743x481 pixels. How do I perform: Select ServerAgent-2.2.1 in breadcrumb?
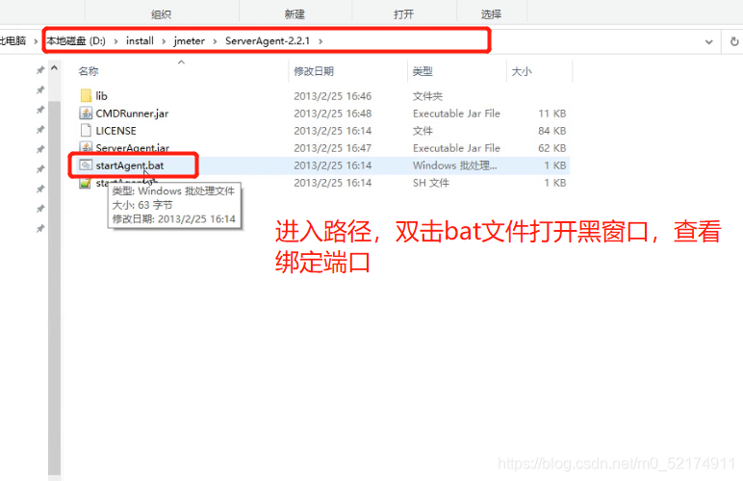(x=268, y=40)
